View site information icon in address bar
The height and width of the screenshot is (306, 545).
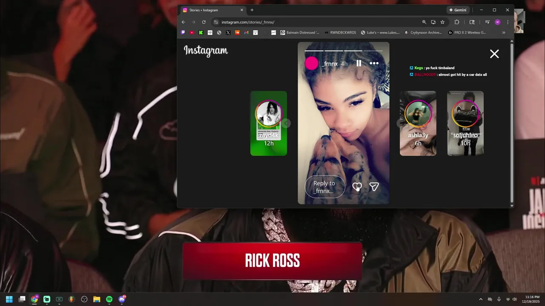216,22
